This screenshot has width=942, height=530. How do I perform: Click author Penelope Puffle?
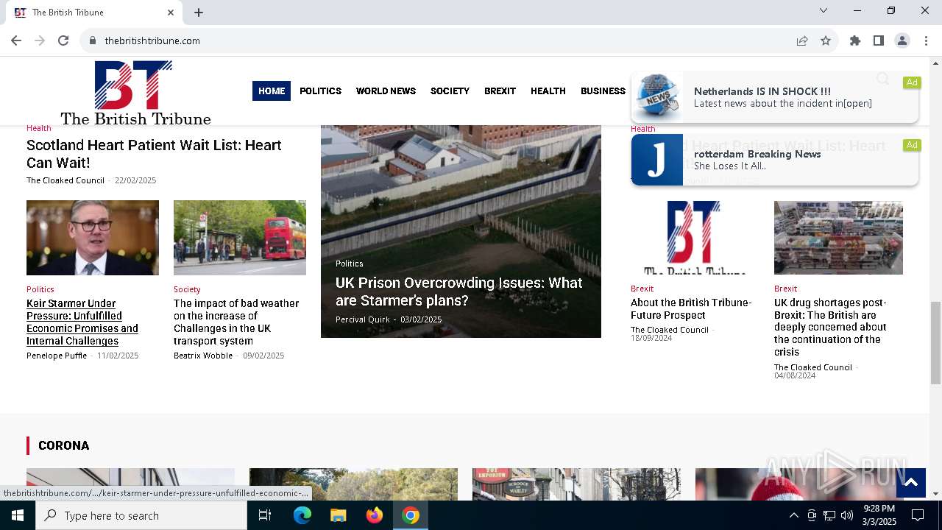click(57, 356)
